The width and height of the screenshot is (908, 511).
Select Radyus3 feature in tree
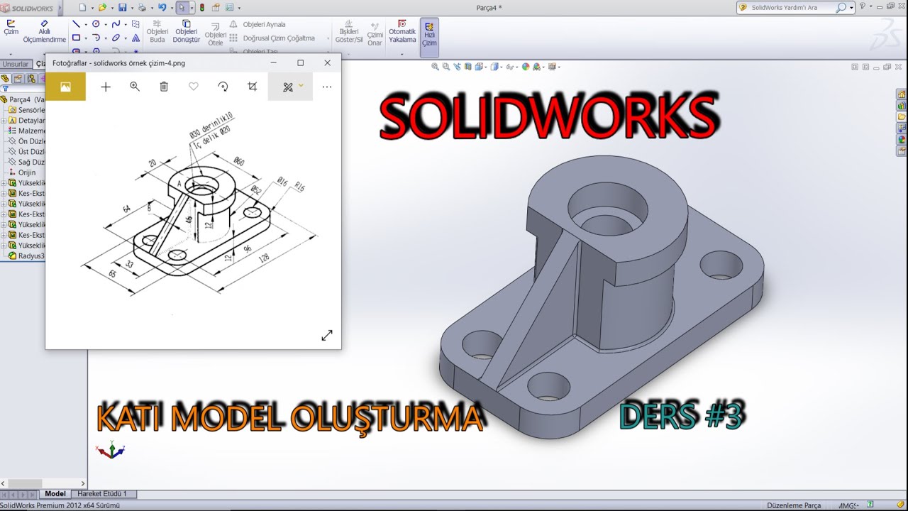pyautogui.click(x=27, y=255)
